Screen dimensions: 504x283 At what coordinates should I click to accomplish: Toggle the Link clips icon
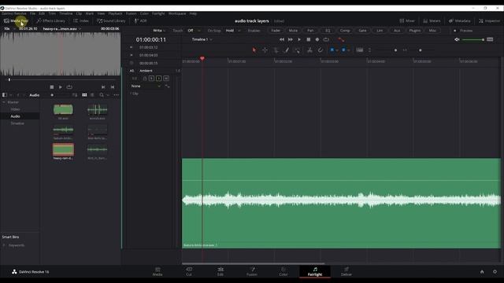(x=321, y=50)
